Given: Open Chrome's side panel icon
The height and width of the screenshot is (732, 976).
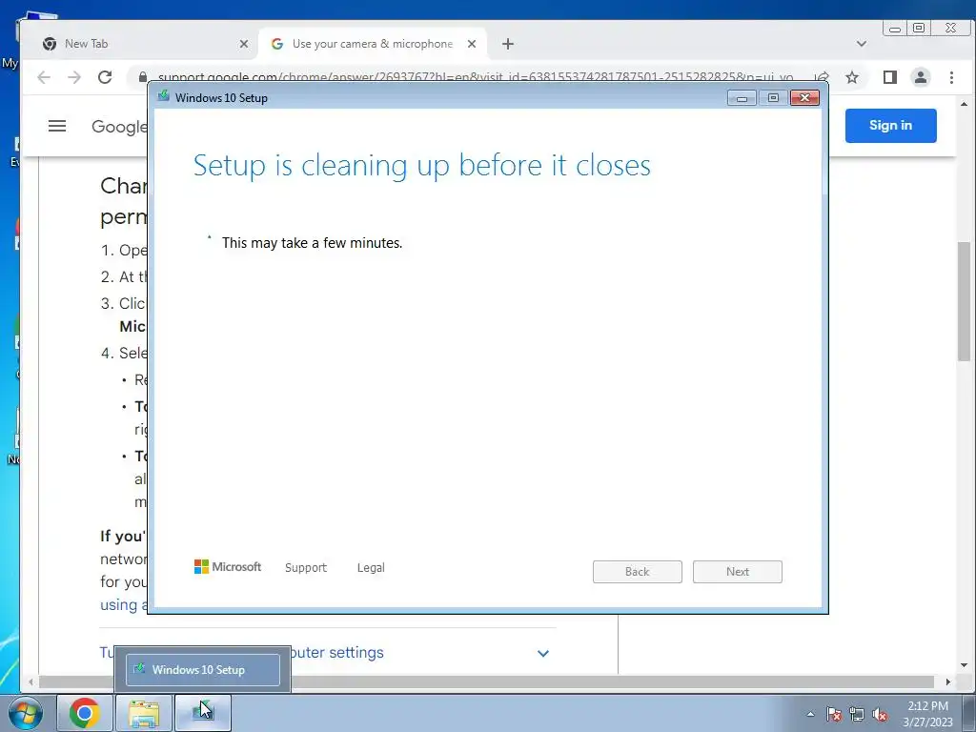Looking at the screenshot, I should click(890, 77).
